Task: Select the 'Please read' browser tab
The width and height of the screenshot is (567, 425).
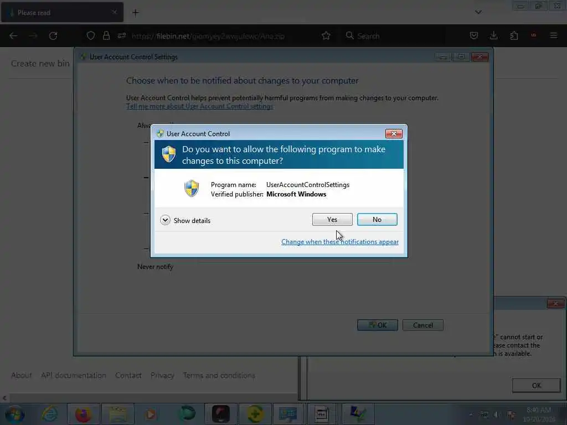Action: click(x=61, y=12)
